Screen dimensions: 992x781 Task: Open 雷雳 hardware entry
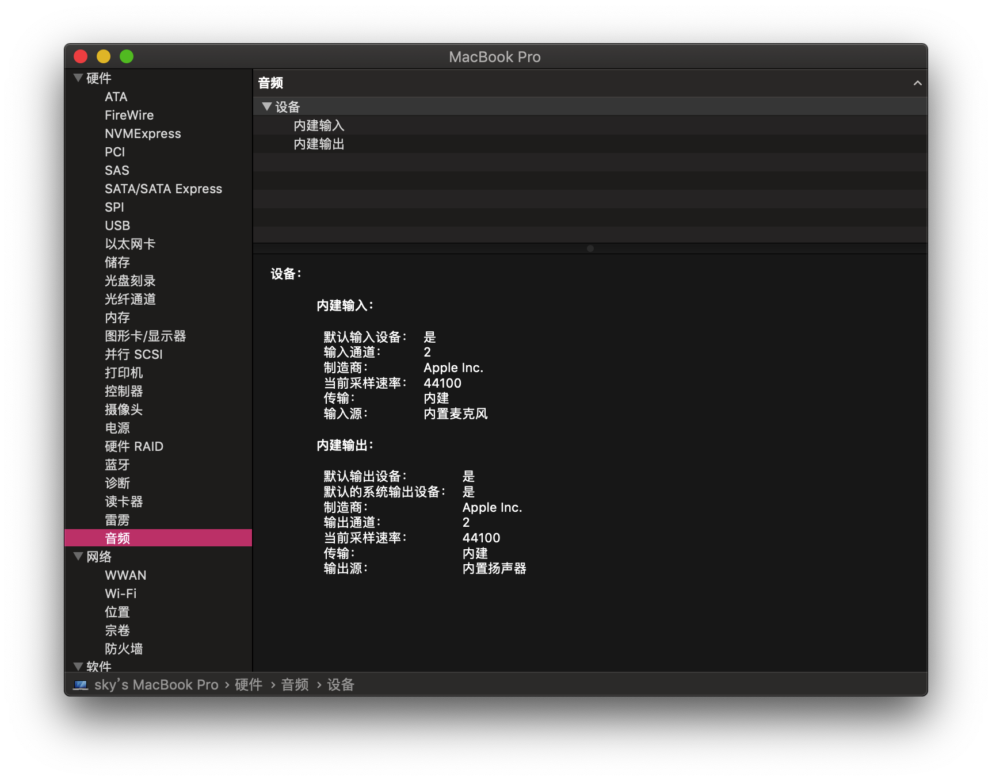coord(158,520)
